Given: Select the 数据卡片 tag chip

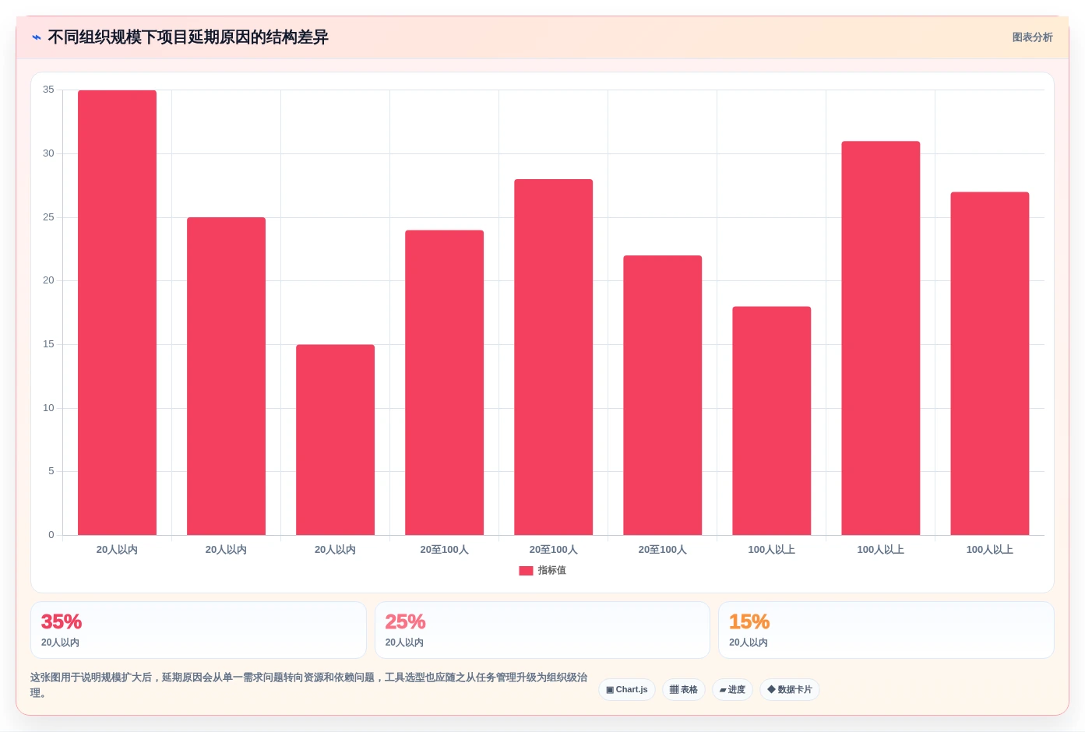Looking at the screenshot, I should [x=790, y=690].
